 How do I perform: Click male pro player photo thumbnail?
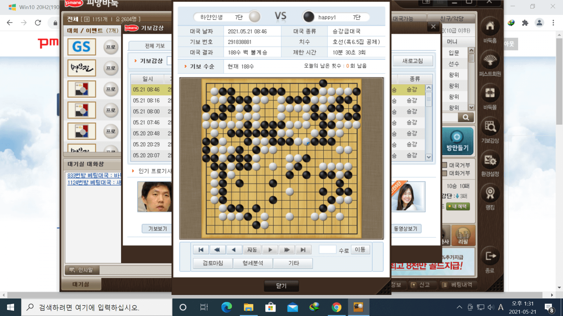[x=155, y=197]
